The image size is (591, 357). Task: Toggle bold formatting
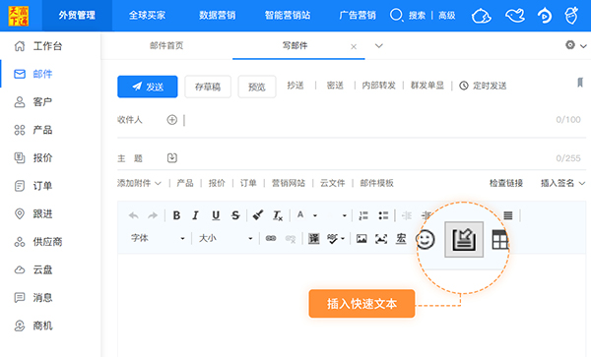pos(176,215)
